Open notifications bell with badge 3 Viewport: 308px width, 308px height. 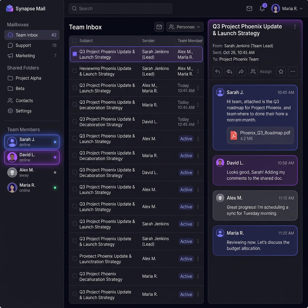click(x=262, y=8)
